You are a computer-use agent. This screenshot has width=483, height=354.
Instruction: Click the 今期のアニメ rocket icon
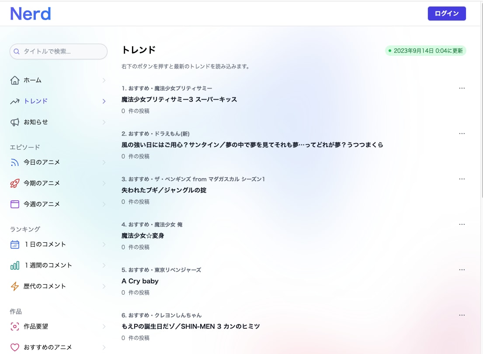point(15,183)
